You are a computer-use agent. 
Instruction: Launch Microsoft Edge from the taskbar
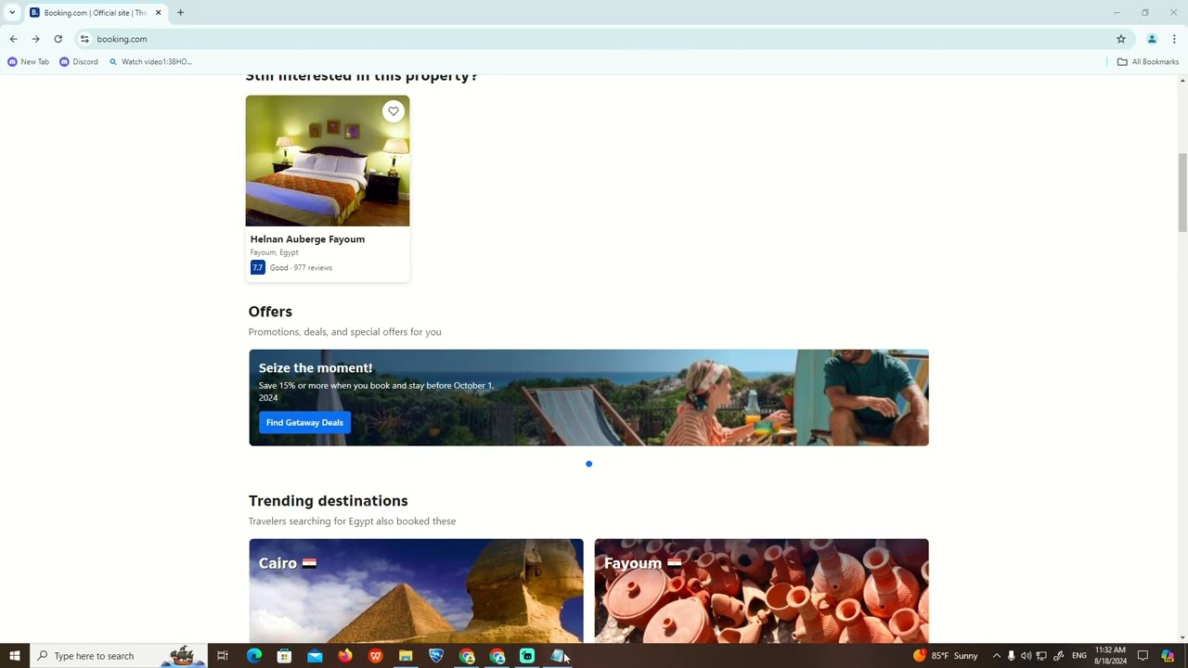[x=254, y=656]
